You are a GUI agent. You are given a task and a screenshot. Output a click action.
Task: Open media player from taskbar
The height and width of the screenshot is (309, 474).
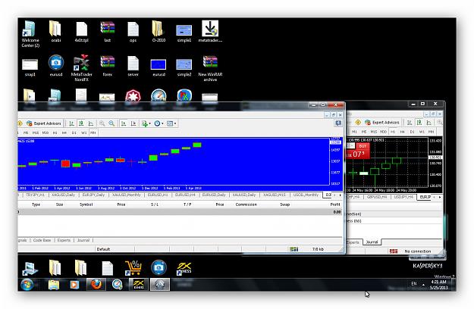coord(74,284)
